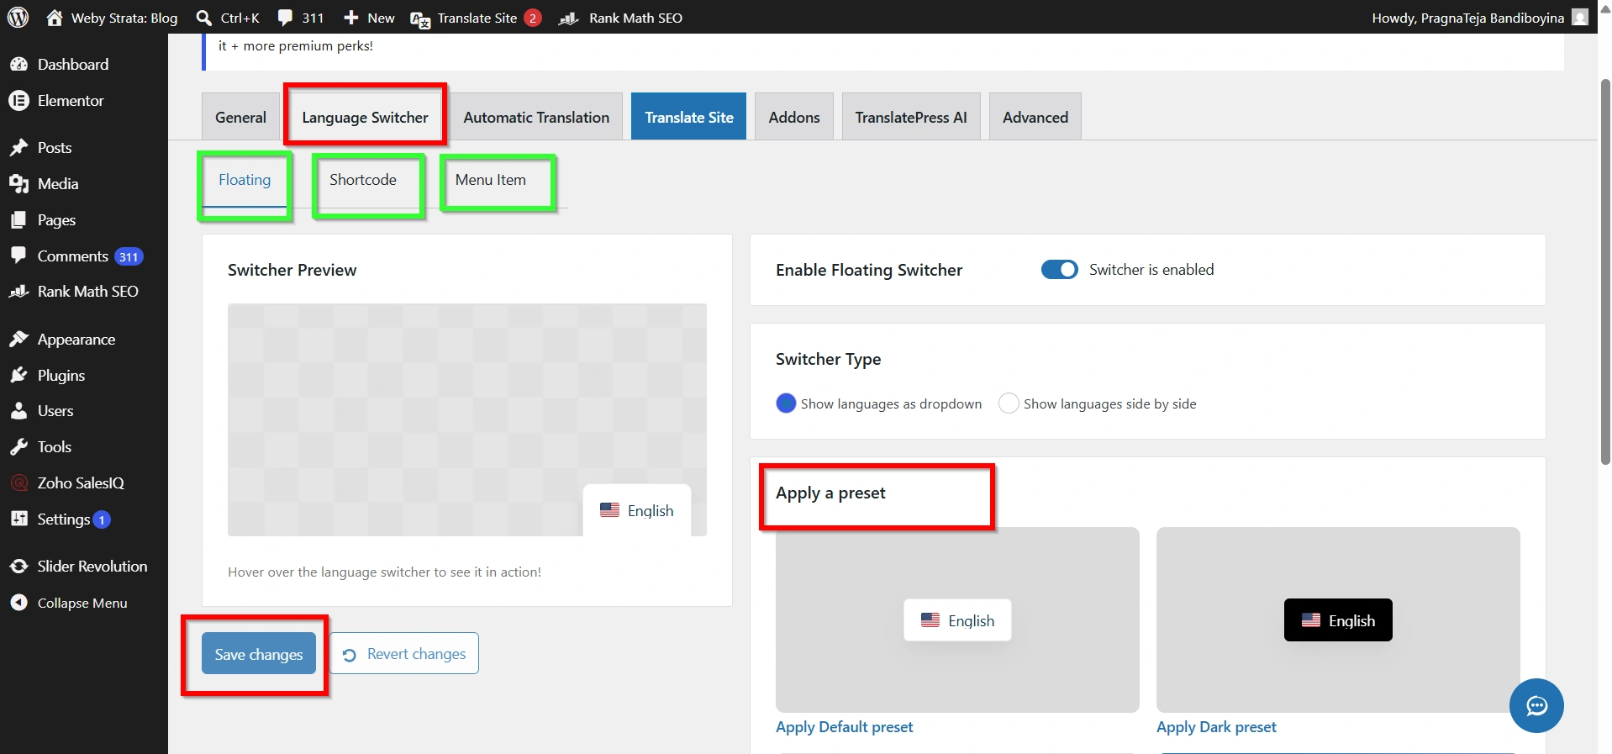
Task: Click the New plus icon in admin bar
Action: pyautogui.click(x=351, y=18)
